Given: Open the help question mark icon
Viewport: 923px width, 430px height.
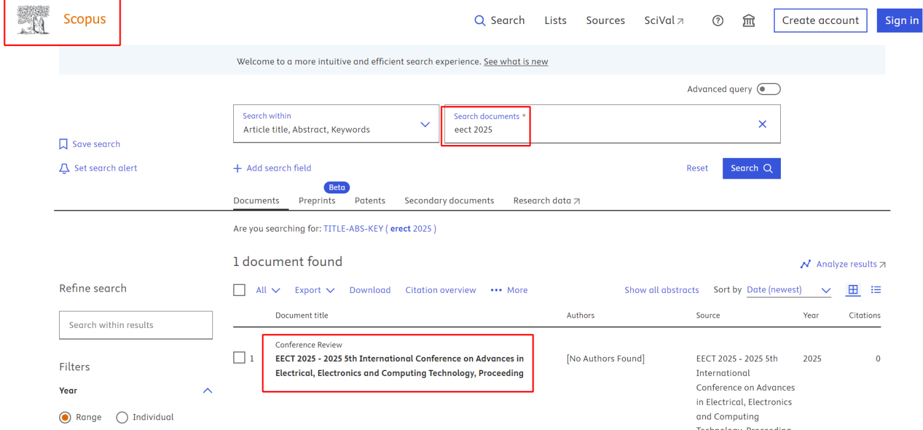Looking at the screenshot, I should [x=717, y=20].
